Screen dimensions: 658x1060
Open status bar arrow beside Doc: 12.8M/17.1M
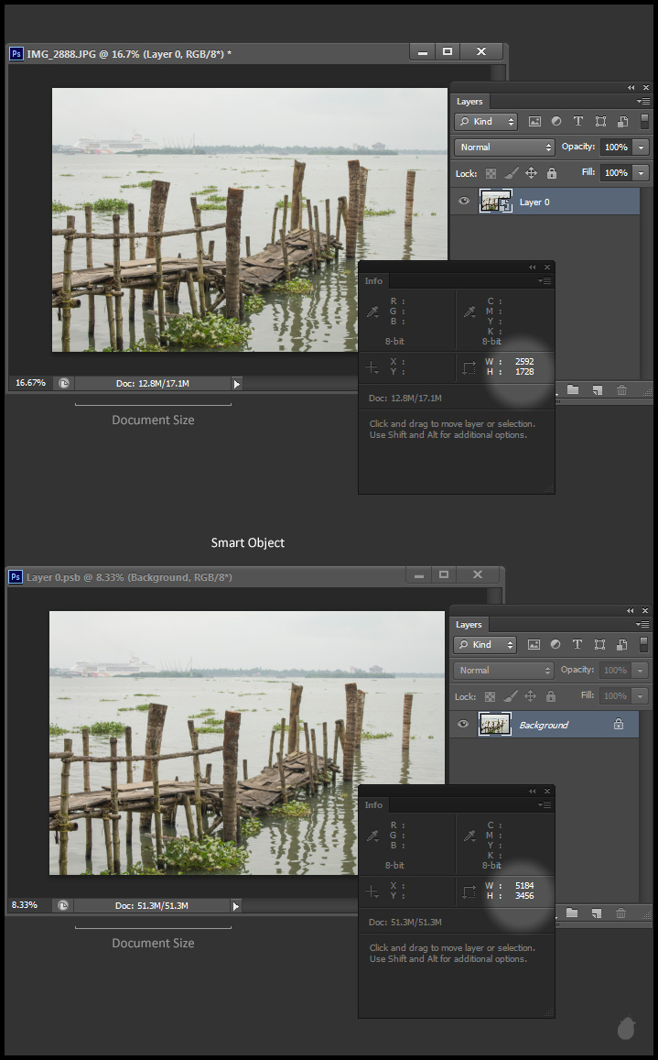pyautogui.click(x=236, y=383)
